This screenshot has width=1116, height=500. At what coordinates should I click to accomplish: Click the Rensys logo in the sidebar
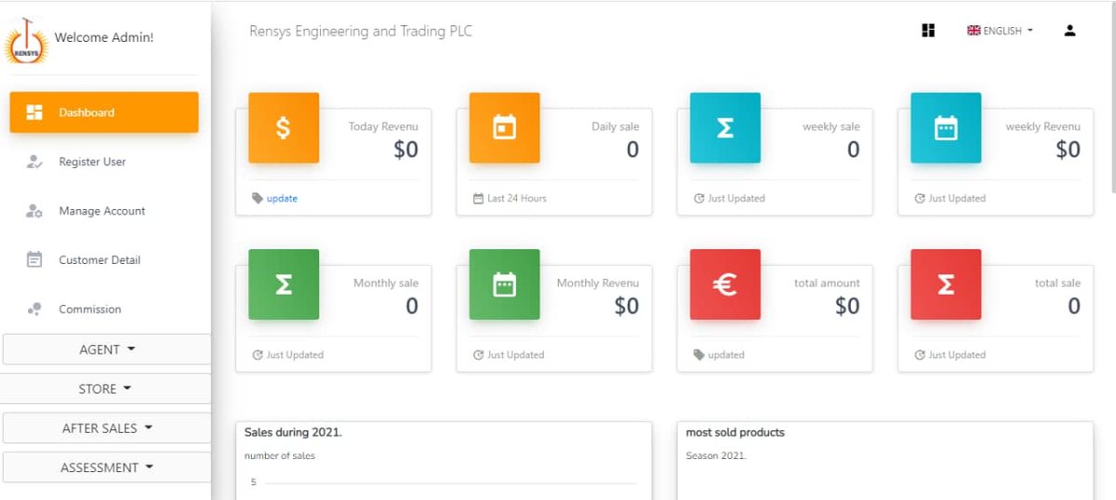point(25,41)
